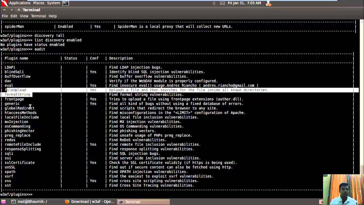
Task: Click the dav plugin name
Action: 8,81
